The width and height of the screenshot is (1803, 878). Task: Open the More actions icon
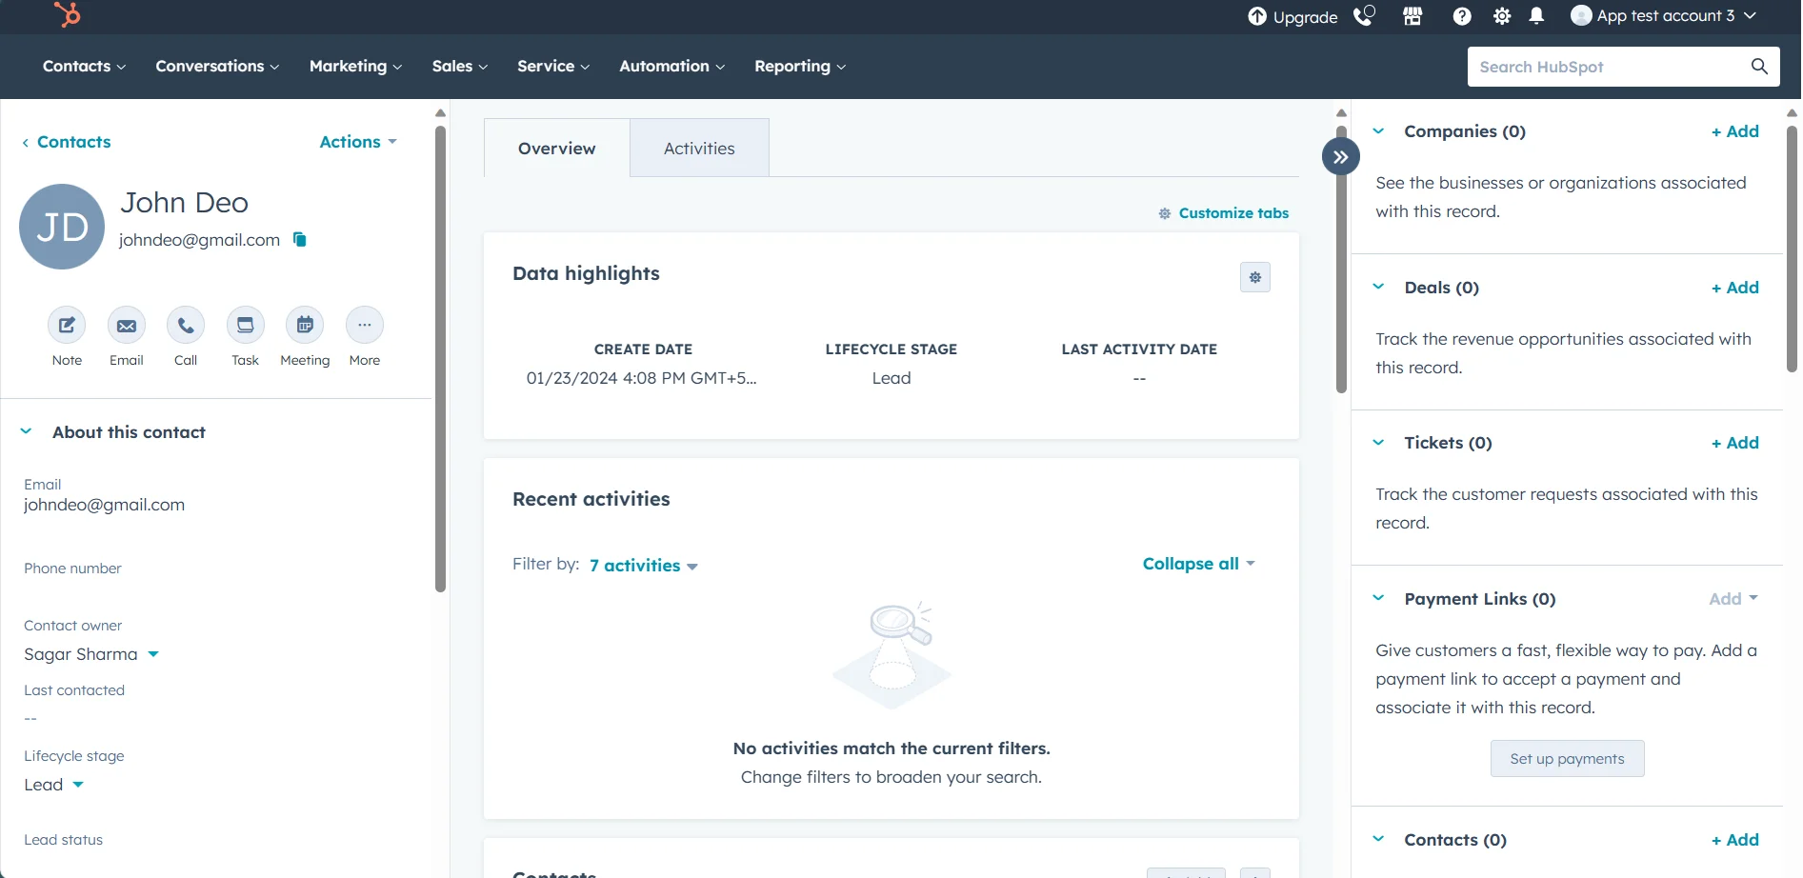[x=364, y=324]
